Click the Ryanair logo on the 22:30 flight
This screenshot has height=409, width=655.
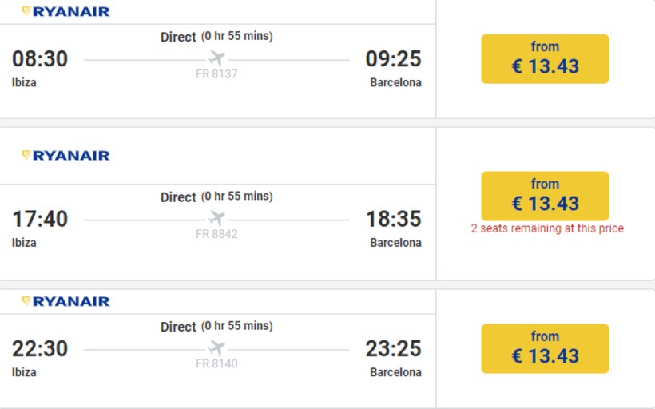[65, 301]
